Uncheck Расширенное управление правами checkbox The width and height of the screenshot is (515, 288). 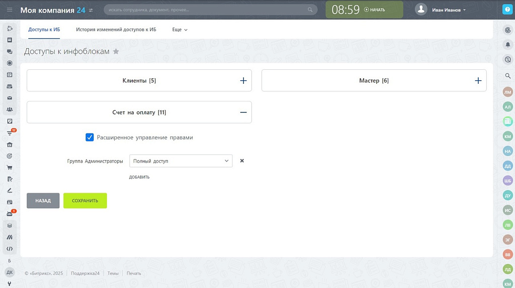pos(90,137)
